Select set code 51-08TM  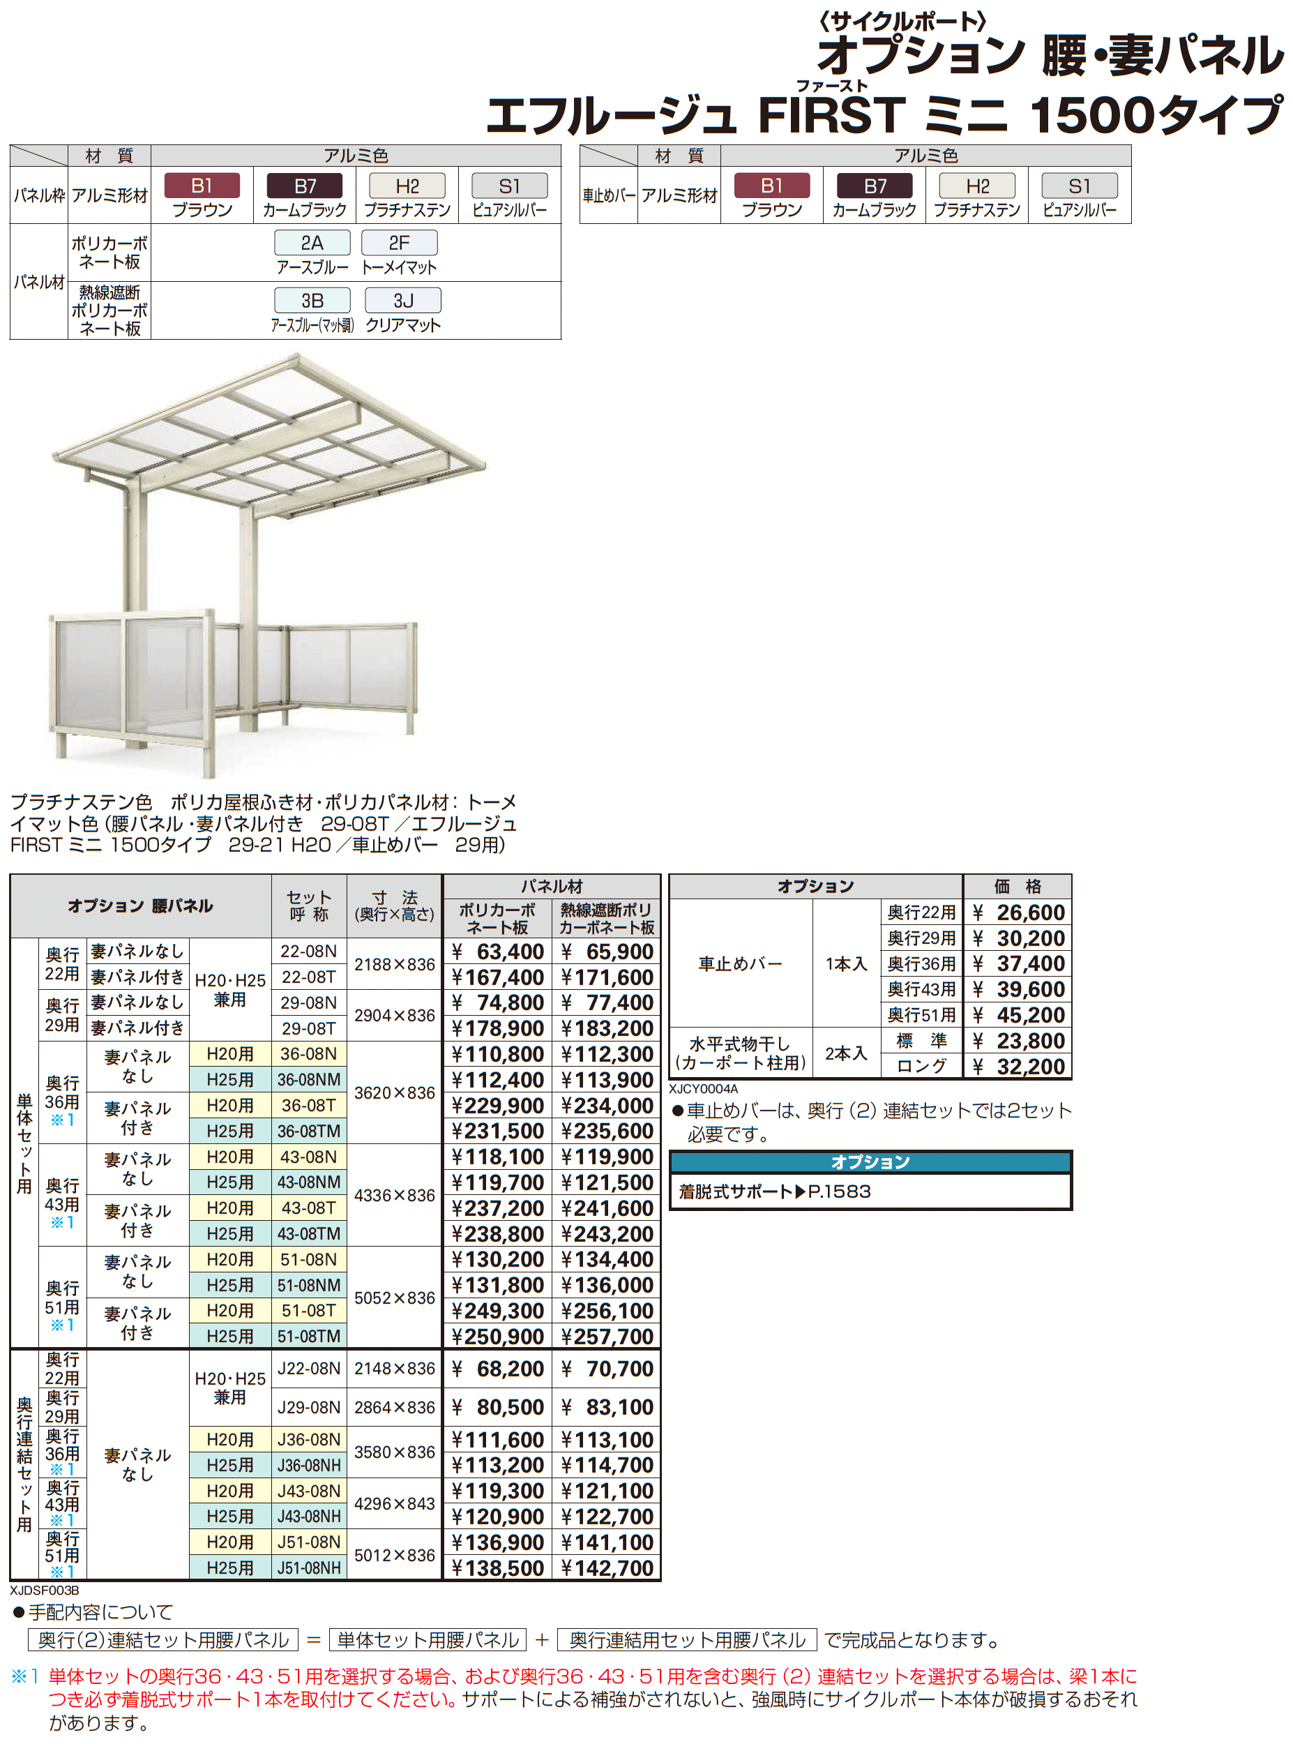pyautogui.click(x=309, y=1336)
